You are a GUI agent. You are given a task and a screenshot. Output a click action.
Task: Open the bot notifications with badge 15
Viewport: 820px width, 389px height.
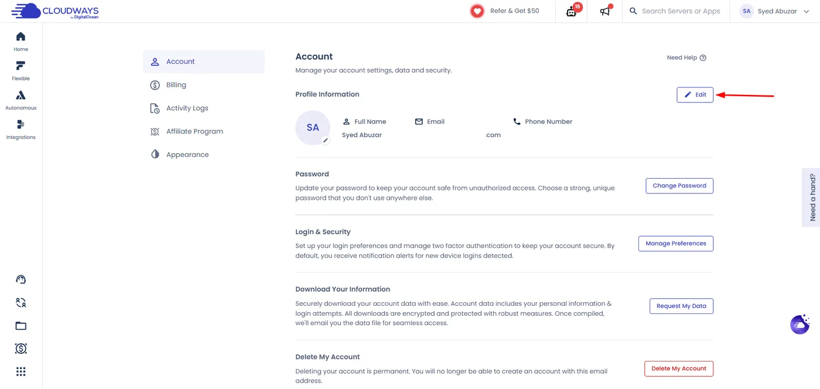click(x=572, y=11)
